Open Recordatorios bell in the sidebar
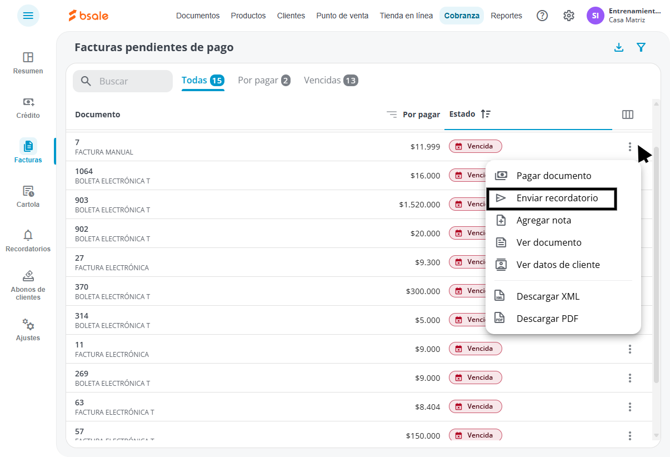Viewport: 670px width, 457px height. 28,241
